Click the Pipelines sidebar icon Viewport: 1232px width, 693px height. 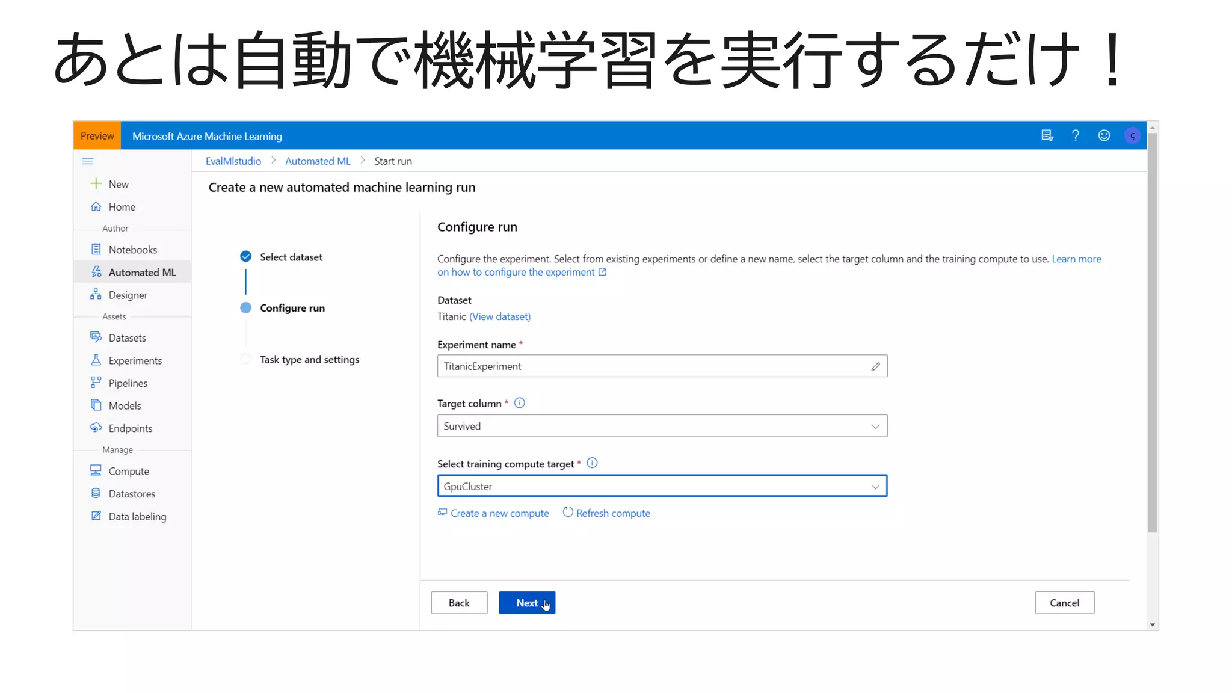[96, 382]
